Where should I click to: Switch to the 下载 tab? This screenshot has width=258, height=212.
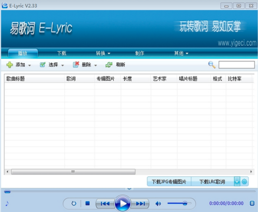pyautogui.click(x=62, y=53)
